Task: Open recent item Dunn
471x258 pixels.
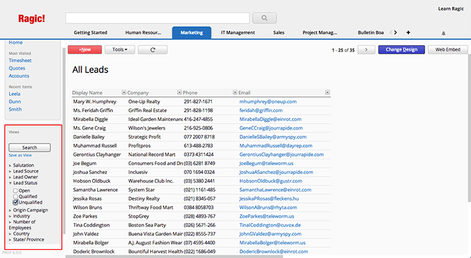Action: (15, 101)
